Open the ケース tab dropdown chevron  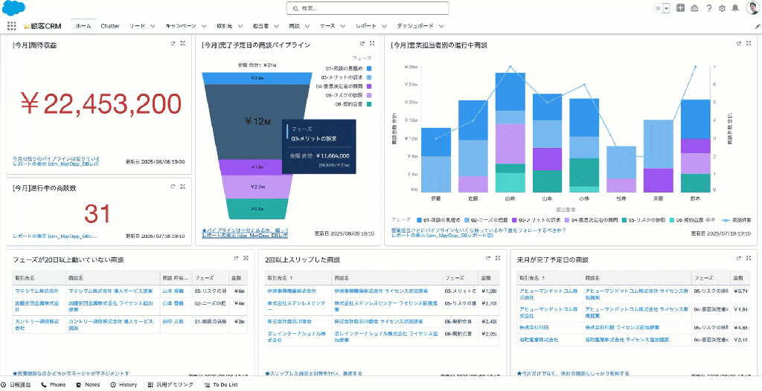click(344, 26)
